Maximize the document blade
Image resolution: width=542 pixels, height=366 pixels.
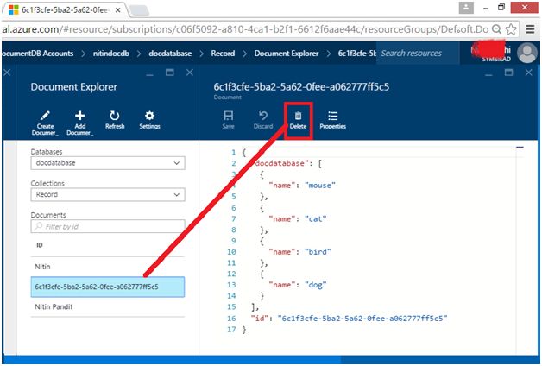click(x=508, y=73)
